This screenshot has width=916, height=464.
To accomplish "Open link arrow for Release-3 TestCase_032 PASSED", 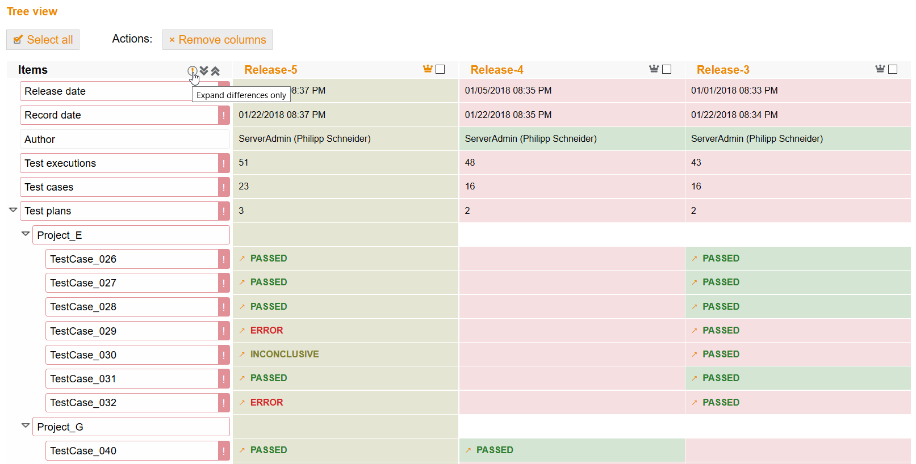I will [x=695, y=403].
